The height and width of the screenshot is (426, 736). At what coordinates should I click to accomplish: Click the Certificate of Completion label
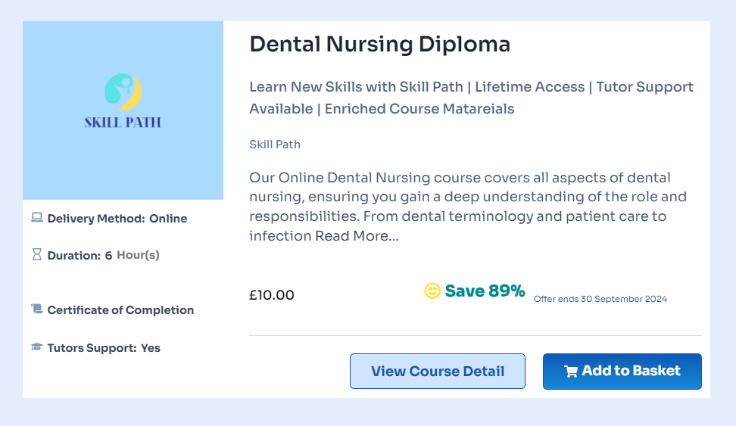pyautogui.click(x=120, y=310)
